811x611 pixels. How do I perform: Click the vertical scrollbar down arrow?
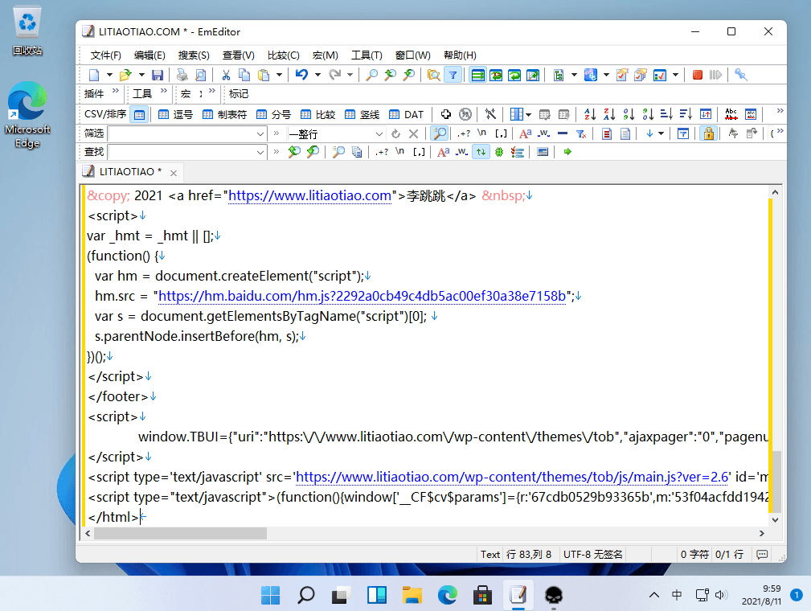coord(775,519)
